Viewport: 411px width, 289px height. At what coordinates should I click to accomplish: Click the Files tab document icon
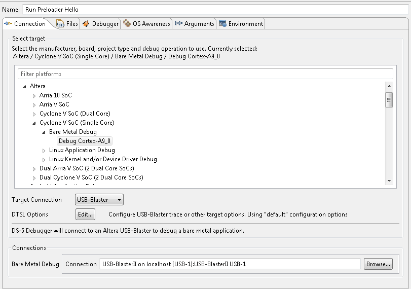click(x=60, y=24)
